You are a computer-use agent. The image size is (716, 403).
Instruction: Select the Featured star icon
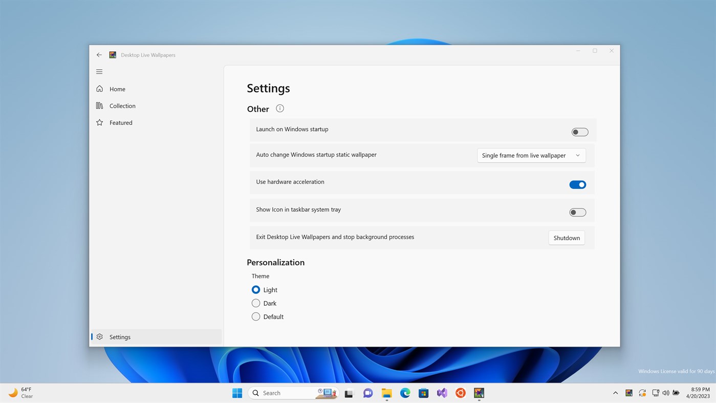pos(99,122)
